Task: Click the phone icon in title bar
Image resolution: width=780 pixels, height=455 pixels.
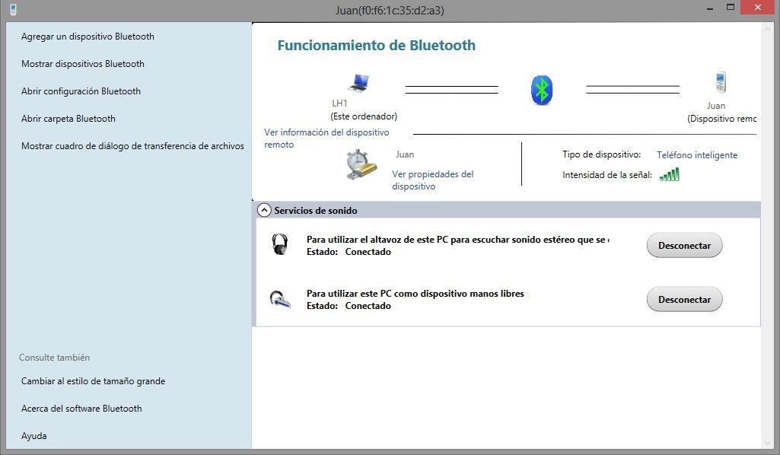Action: pos(13,9)
